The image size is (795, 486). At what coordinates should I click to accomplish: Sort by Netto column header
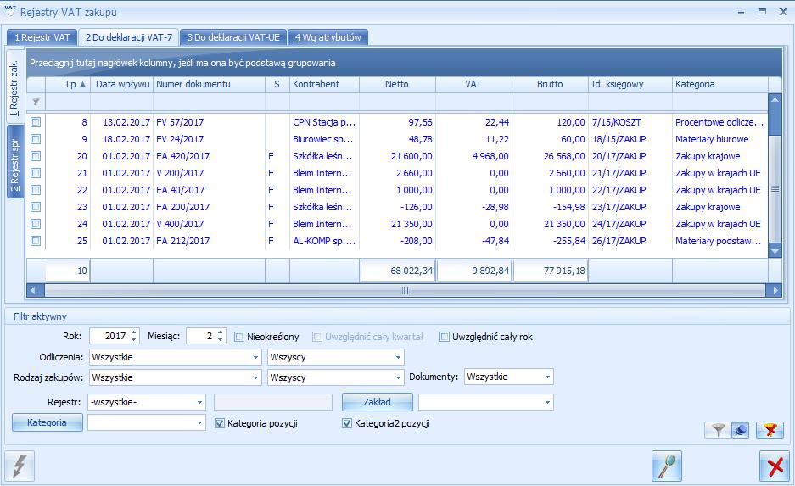(x=397, y=84)
